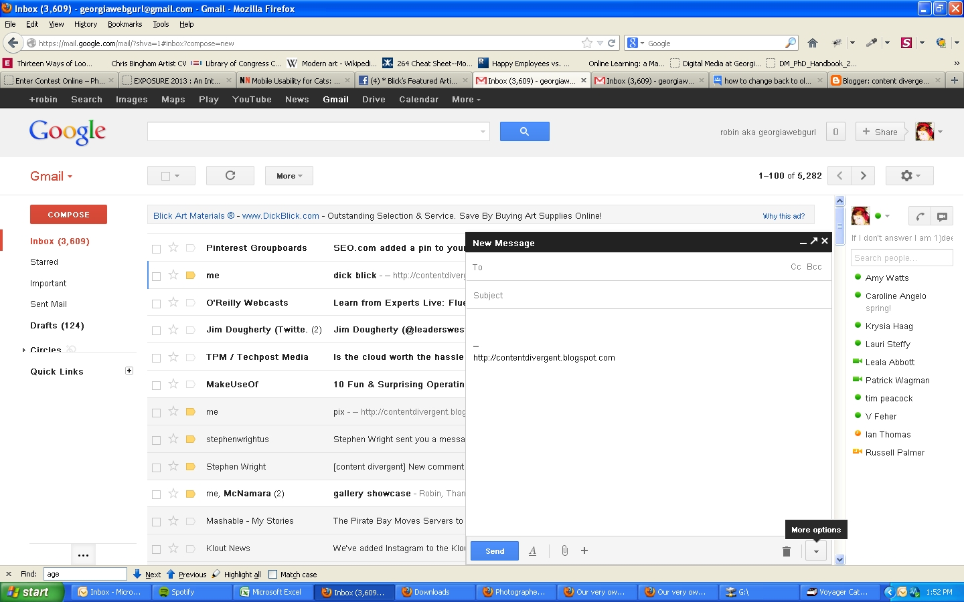This screenshot has height=602, width=964.
Task: Select the TPM / Techpost Media checkbox
Action: coord(156,358)
